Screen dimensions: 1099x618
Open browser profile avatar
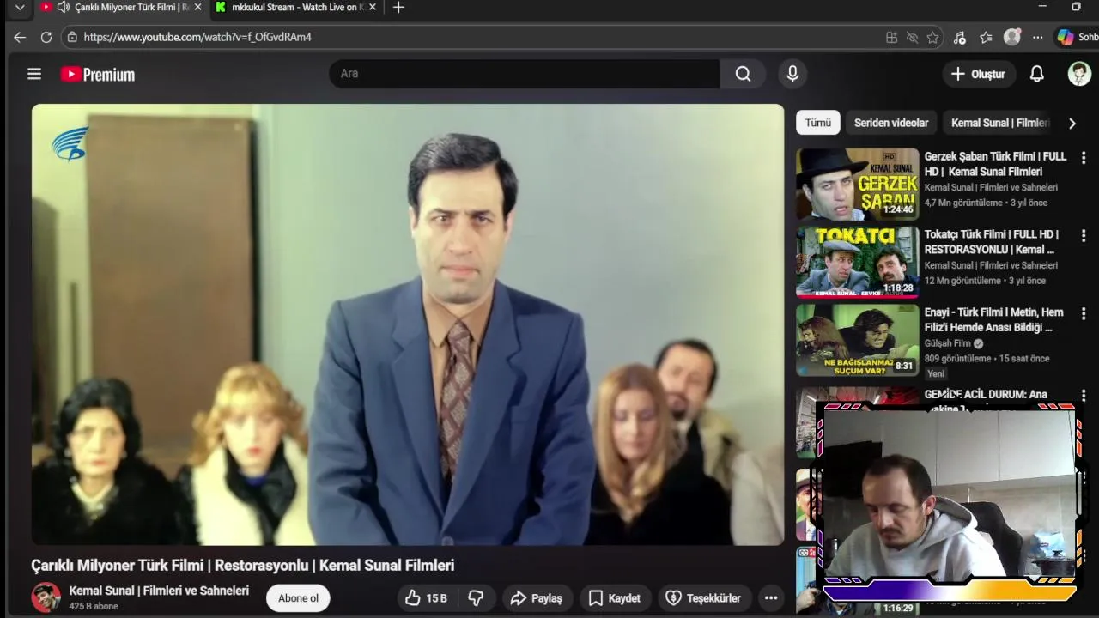tap(1012, 37)
